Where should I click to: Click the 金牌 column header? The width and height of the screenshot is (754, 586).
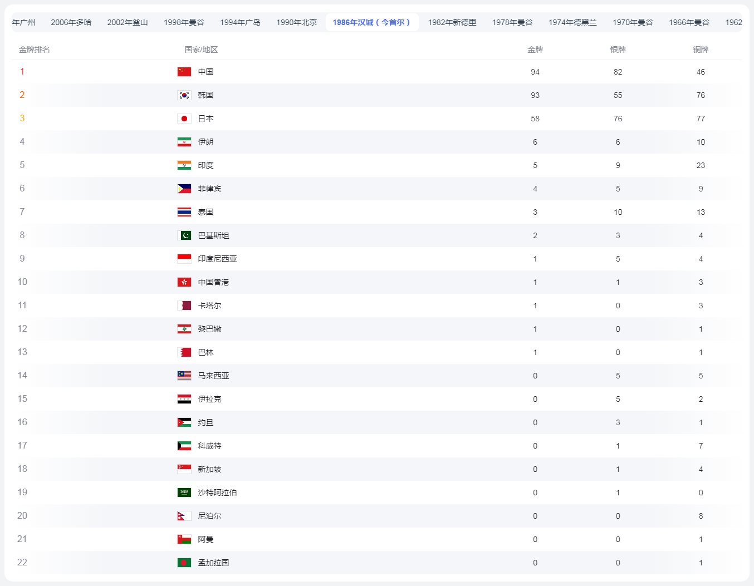[x=535, y=50]
